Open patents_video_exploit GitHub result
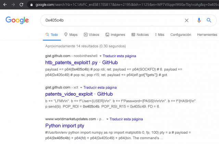The width and height of the screenshot is (219, 144). (79, 94)
